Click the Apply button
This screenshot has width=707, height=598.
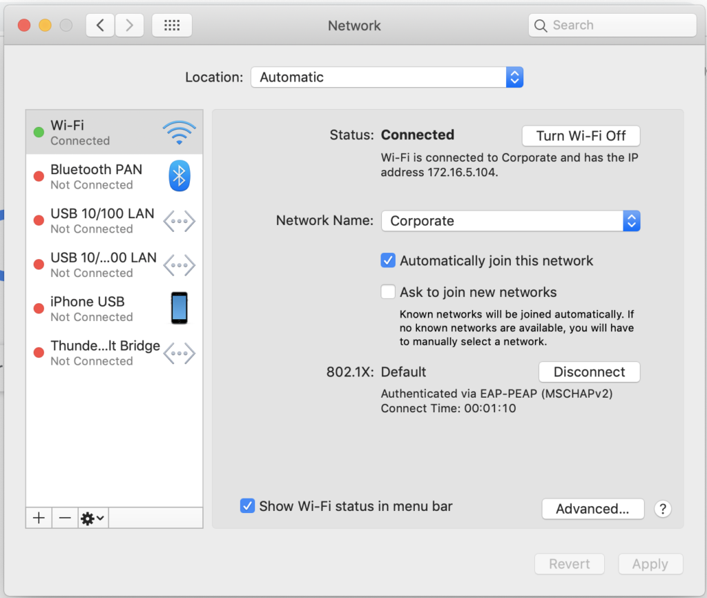click(650, 563)
